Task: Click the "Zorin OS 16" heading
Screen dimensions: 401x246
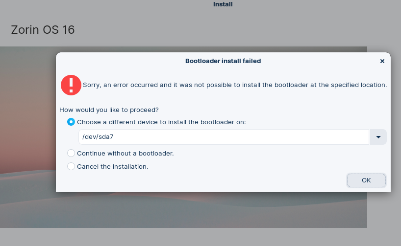Action: click(43, 30)
